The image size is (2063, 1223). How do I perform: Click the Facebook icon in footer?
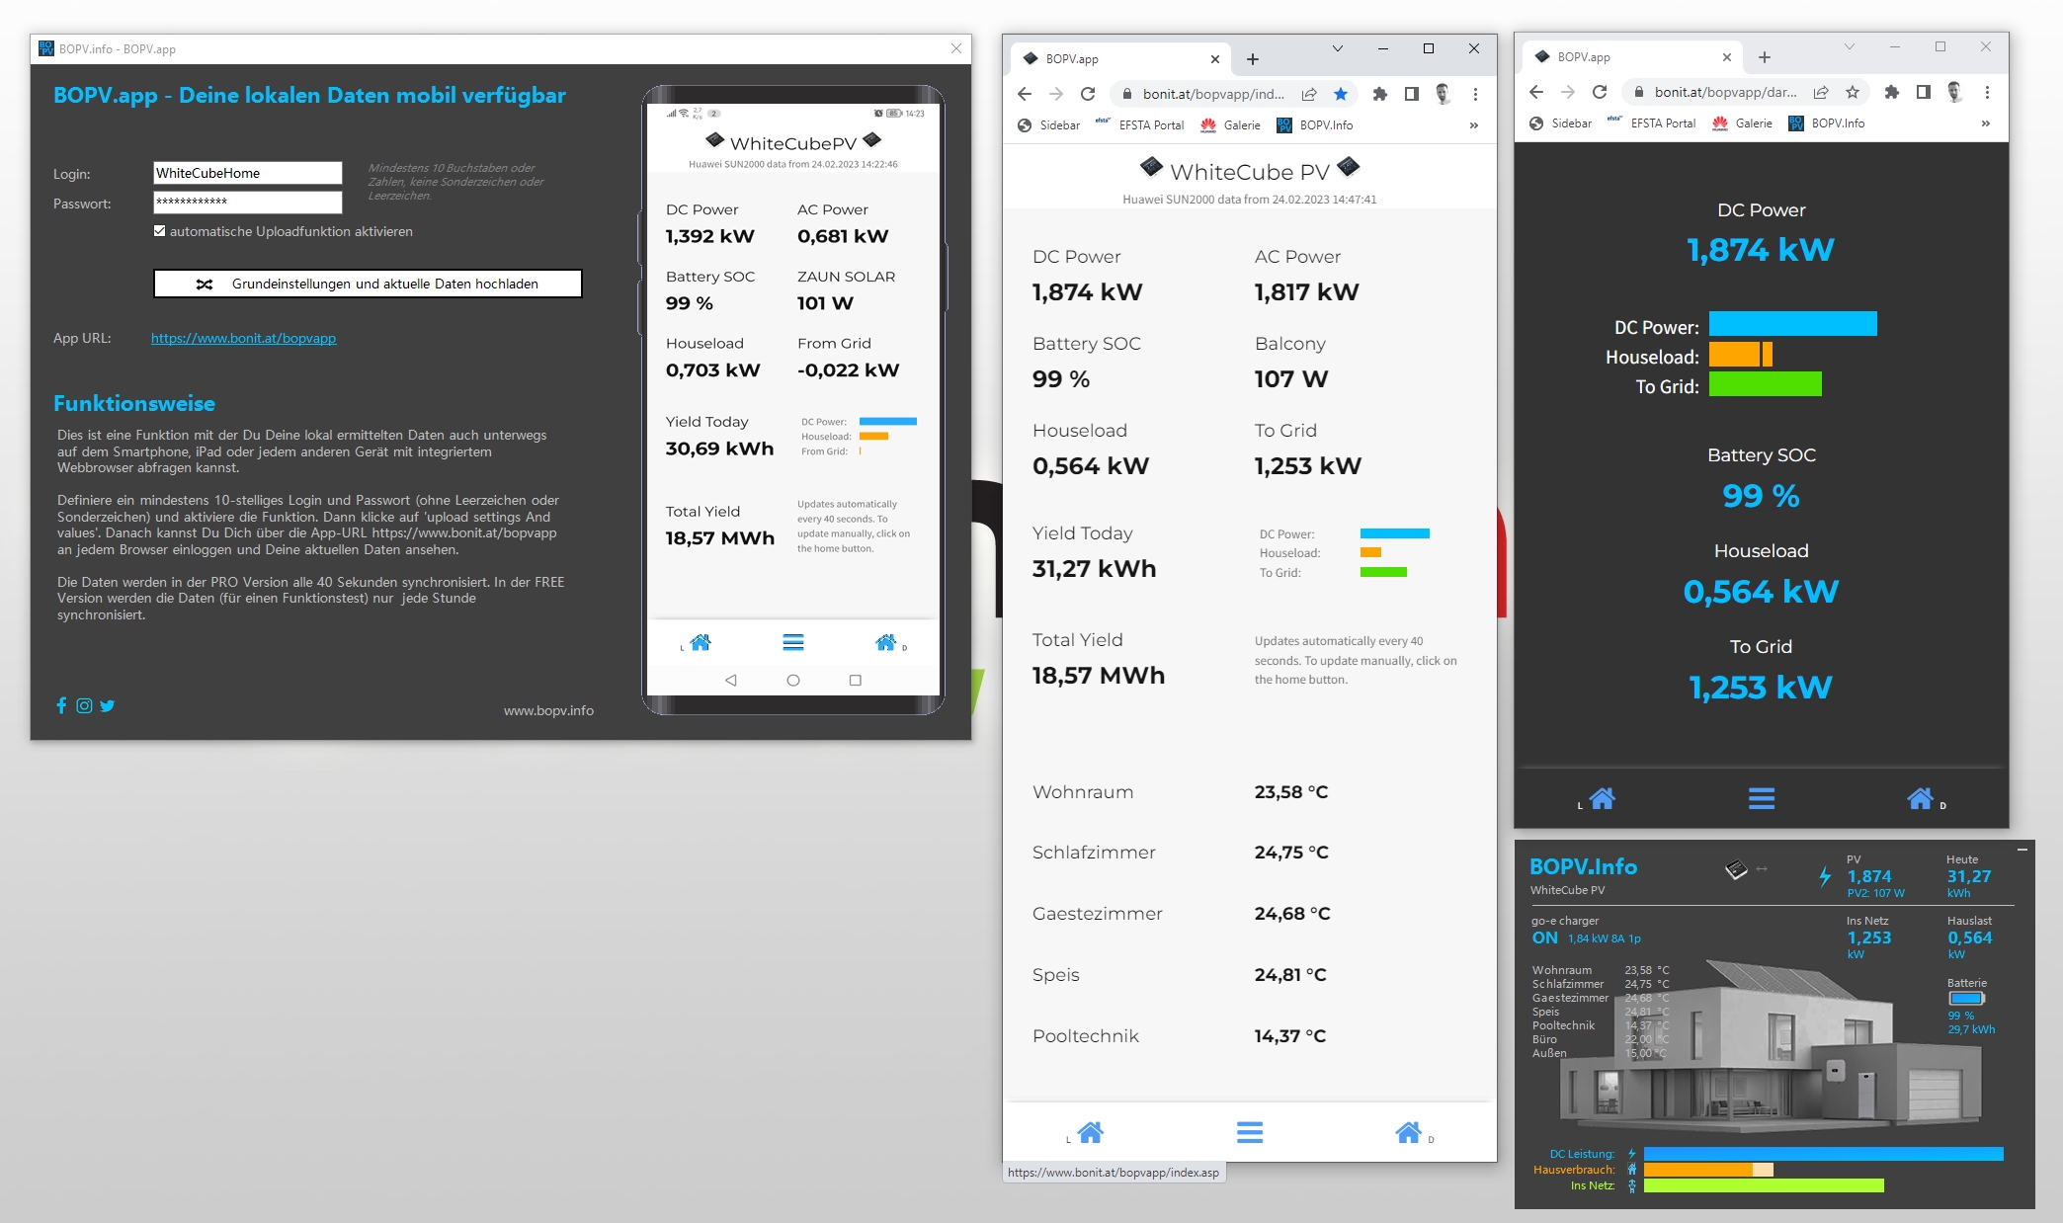(x=61, y=705)
